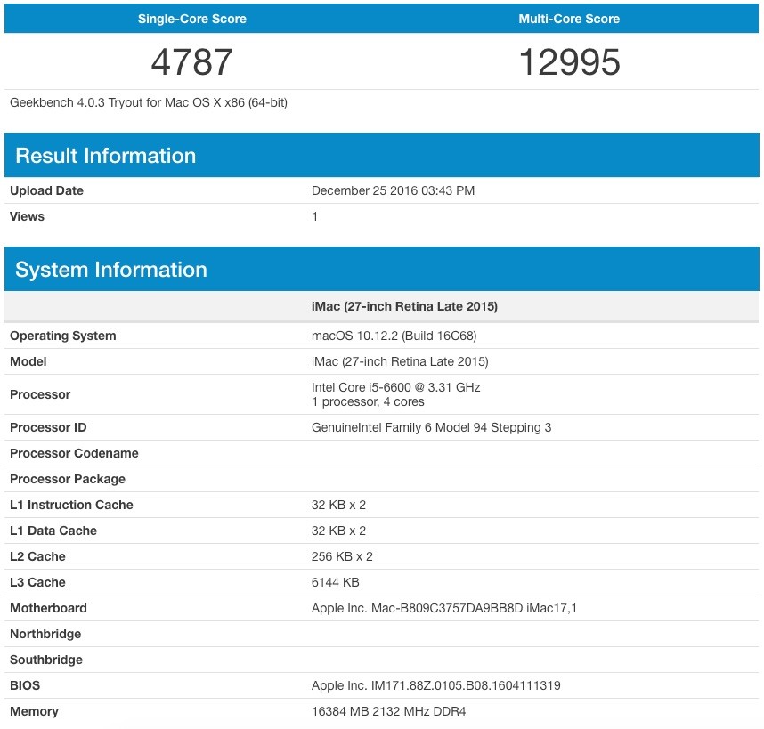Click the L3 Cache label

pos(37,582)
